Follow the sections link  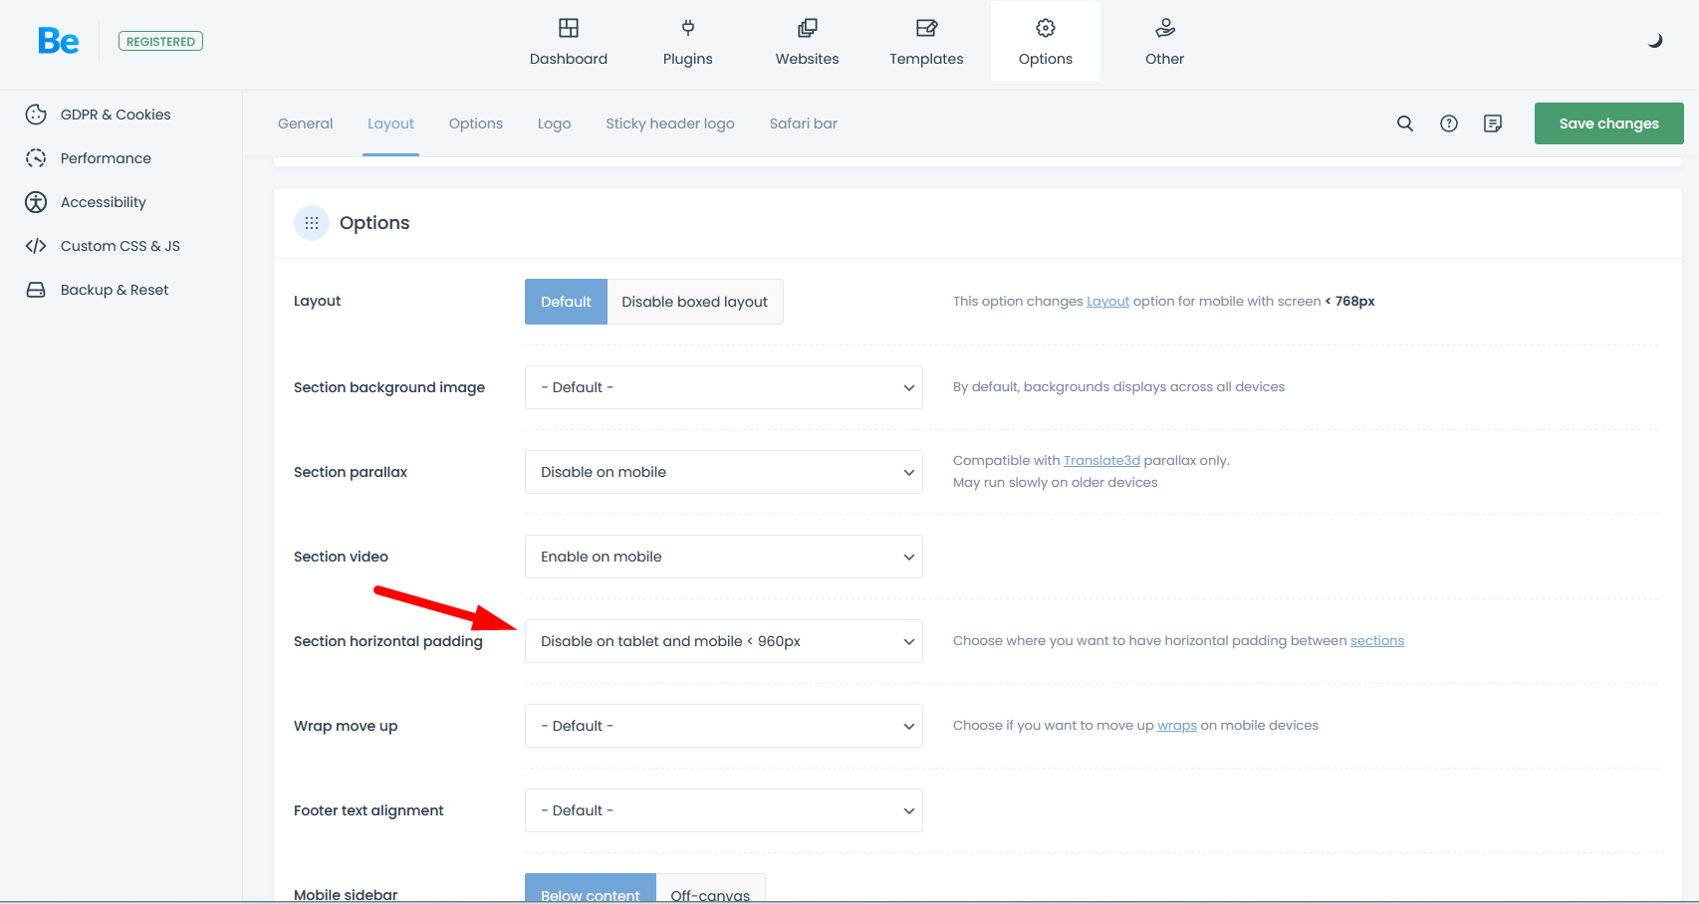[1377, 640]
